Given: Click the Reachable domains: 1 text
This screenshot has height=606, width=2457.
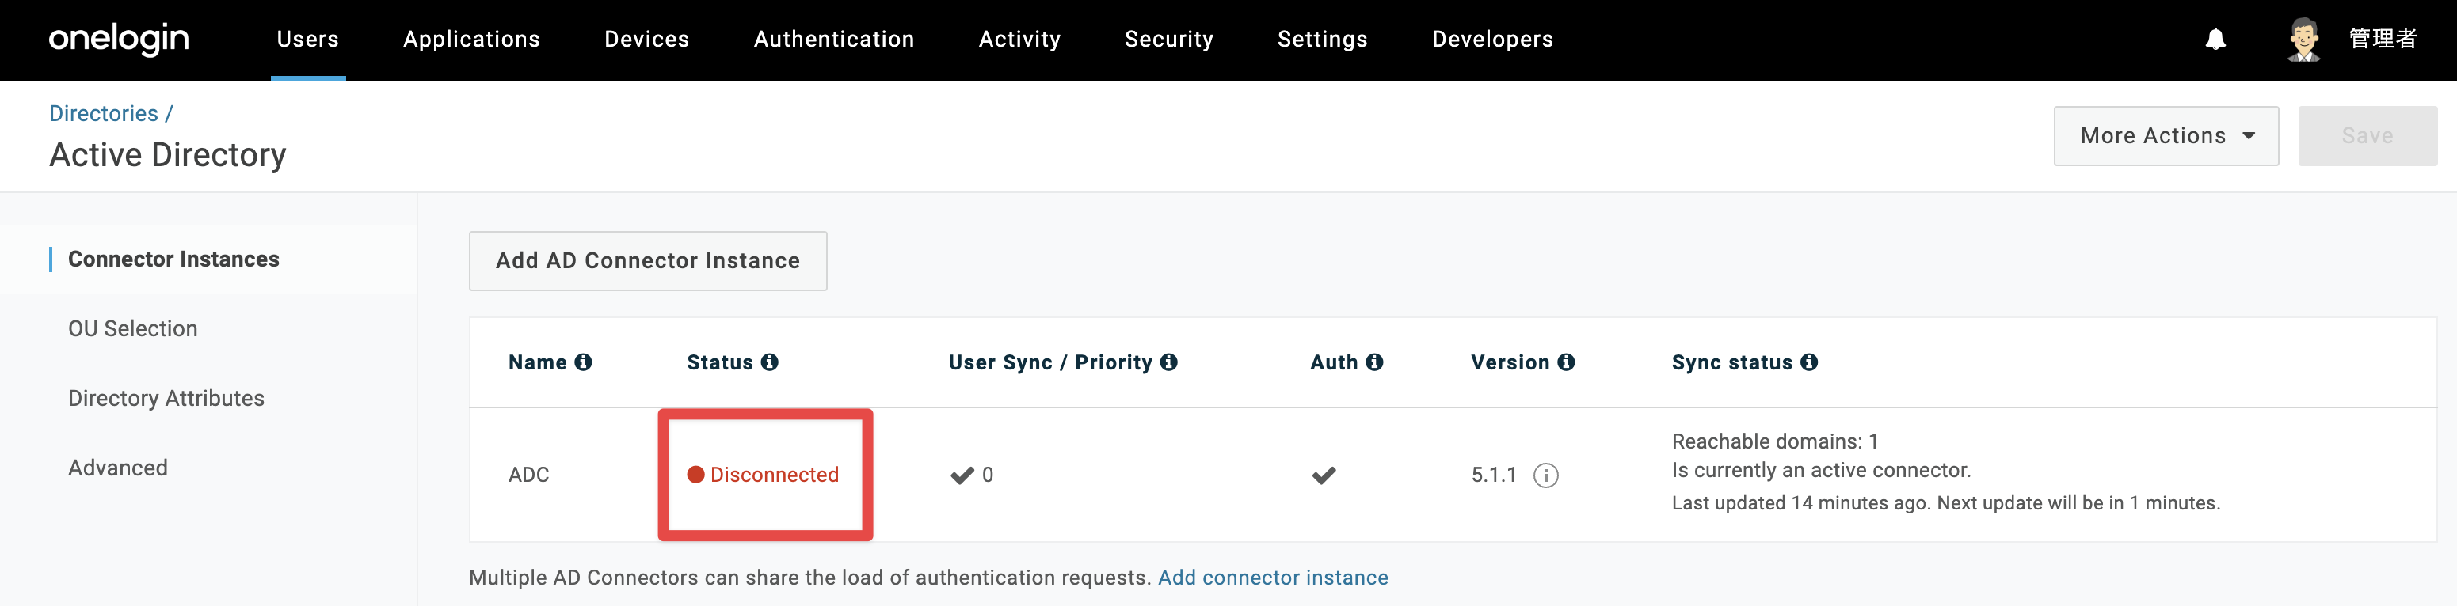Looking at the screenshot, I should pyautogui.click(x=1775, y=441).
